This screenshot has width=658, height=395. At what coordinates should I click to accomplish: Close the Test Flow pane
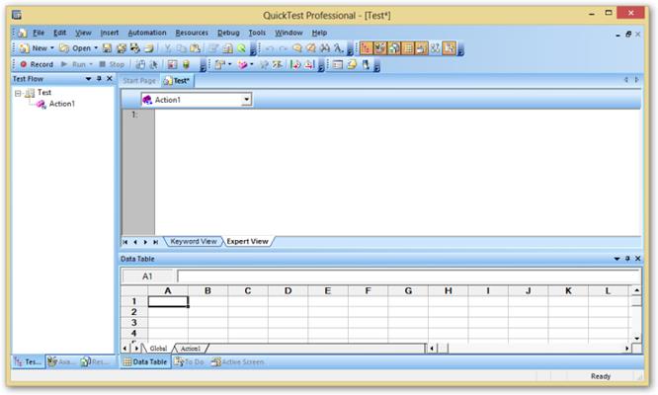tap(110, 78)
